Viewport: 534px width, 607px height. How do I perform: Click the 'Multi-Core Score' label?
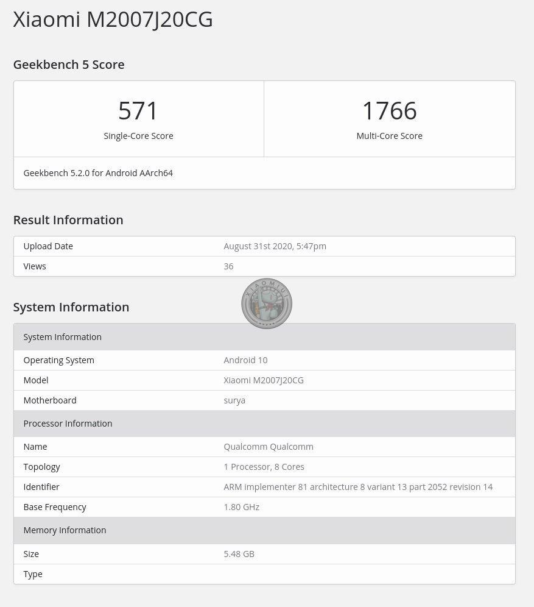pyautogui.click(x=389, y=136)
